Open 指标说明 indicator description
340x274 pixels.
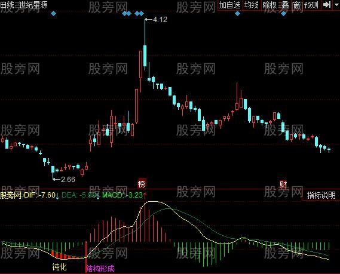pyautogui.click(x=321, y=195)
